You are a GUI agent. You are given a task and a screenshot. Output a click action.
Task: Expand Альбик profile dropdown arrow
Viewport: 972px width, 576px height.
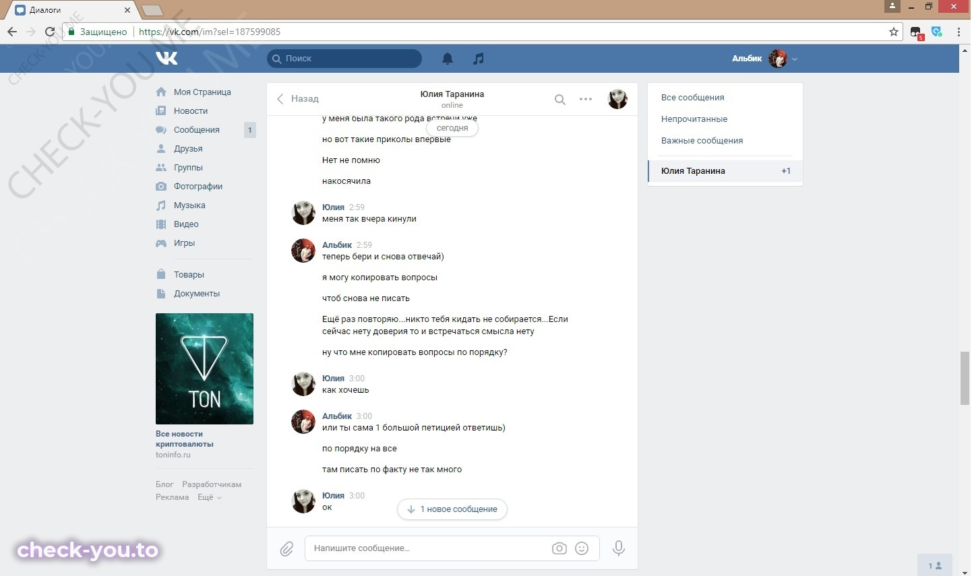pyautogui.click(x=795, y=59)
